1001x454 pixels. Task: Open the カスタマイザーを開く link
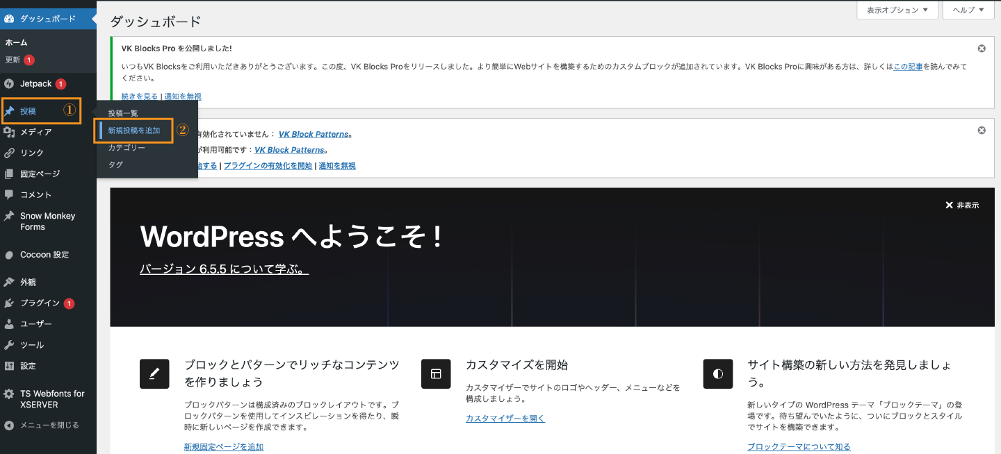coord(505,419)
